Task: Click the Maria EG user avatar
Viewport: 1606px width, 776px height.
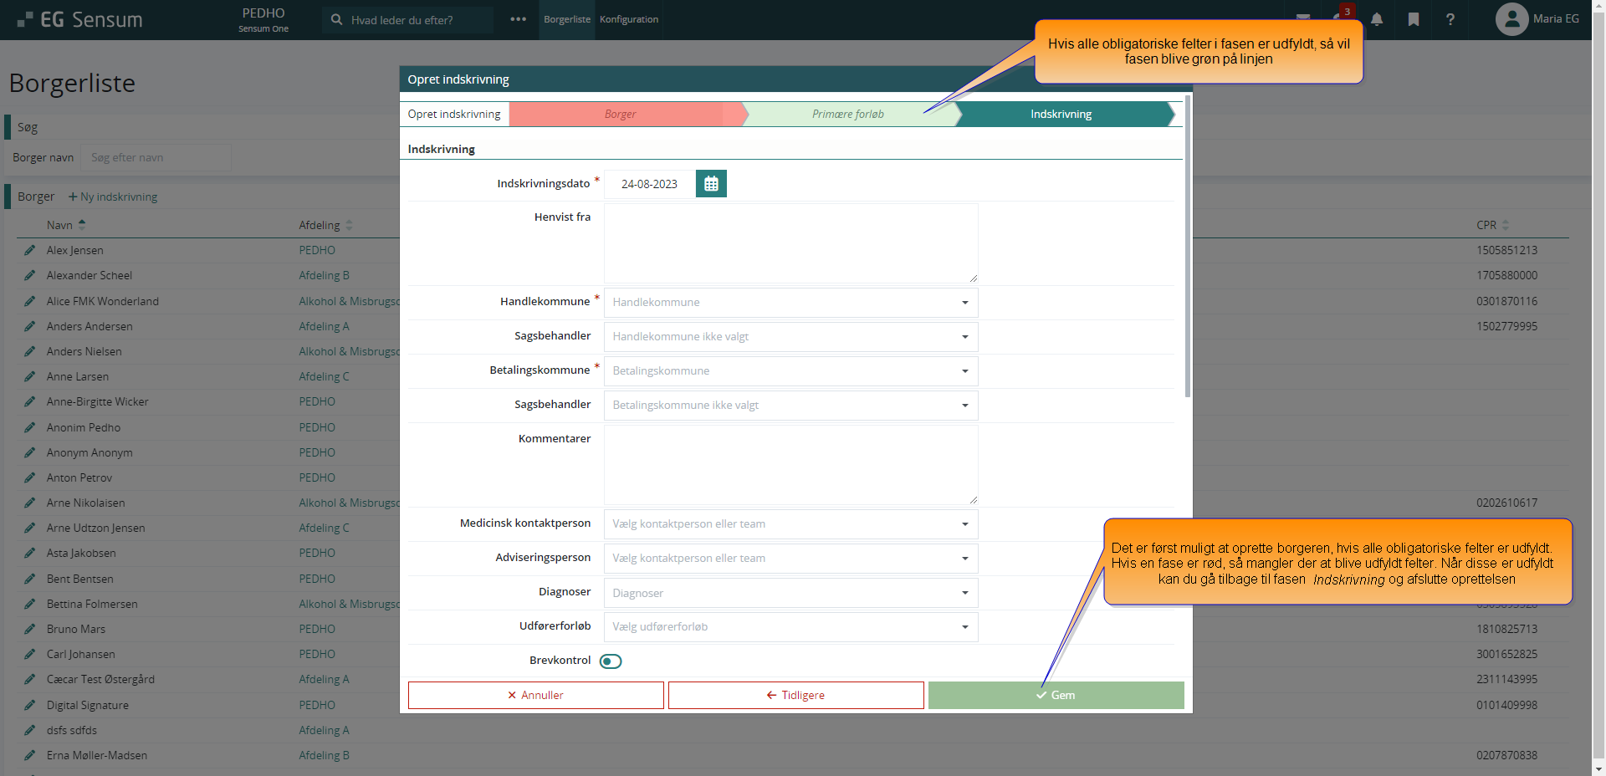Action: tap(1511, 19)
